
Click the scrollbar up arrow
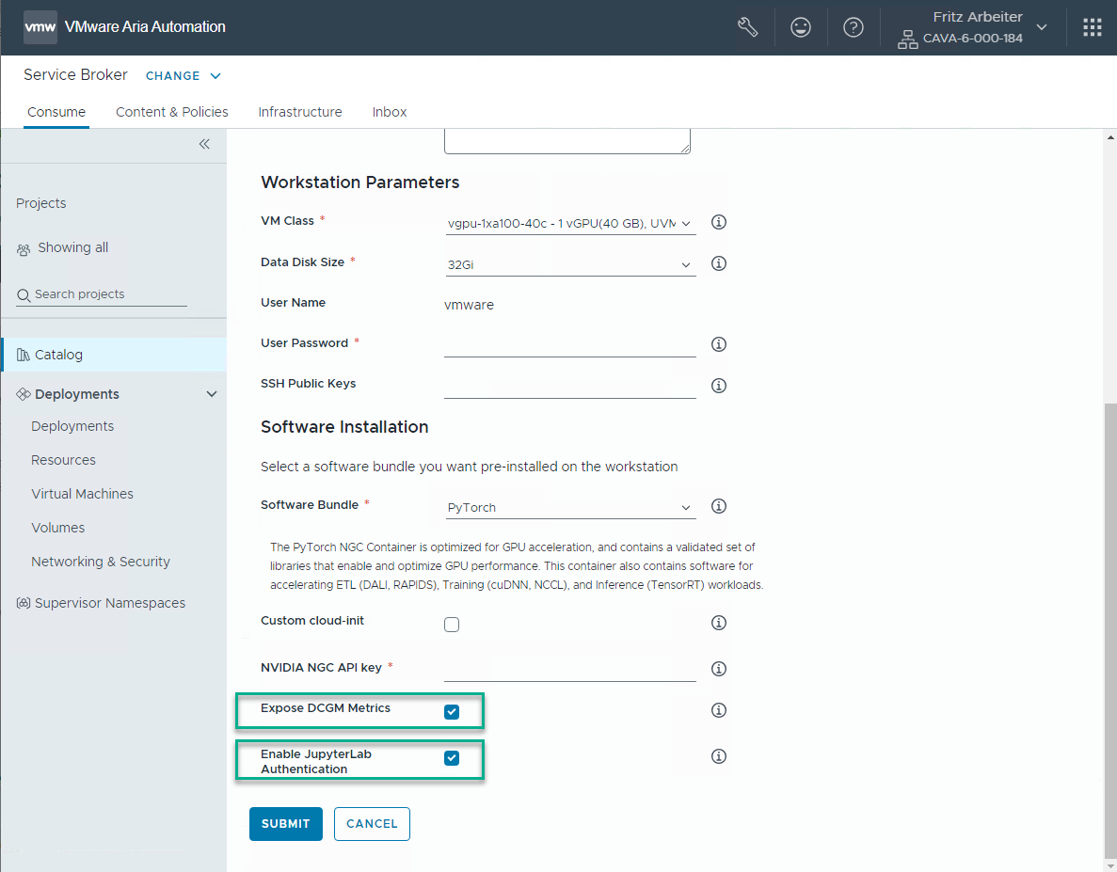pyautogui.click(x=1110, y=136)
